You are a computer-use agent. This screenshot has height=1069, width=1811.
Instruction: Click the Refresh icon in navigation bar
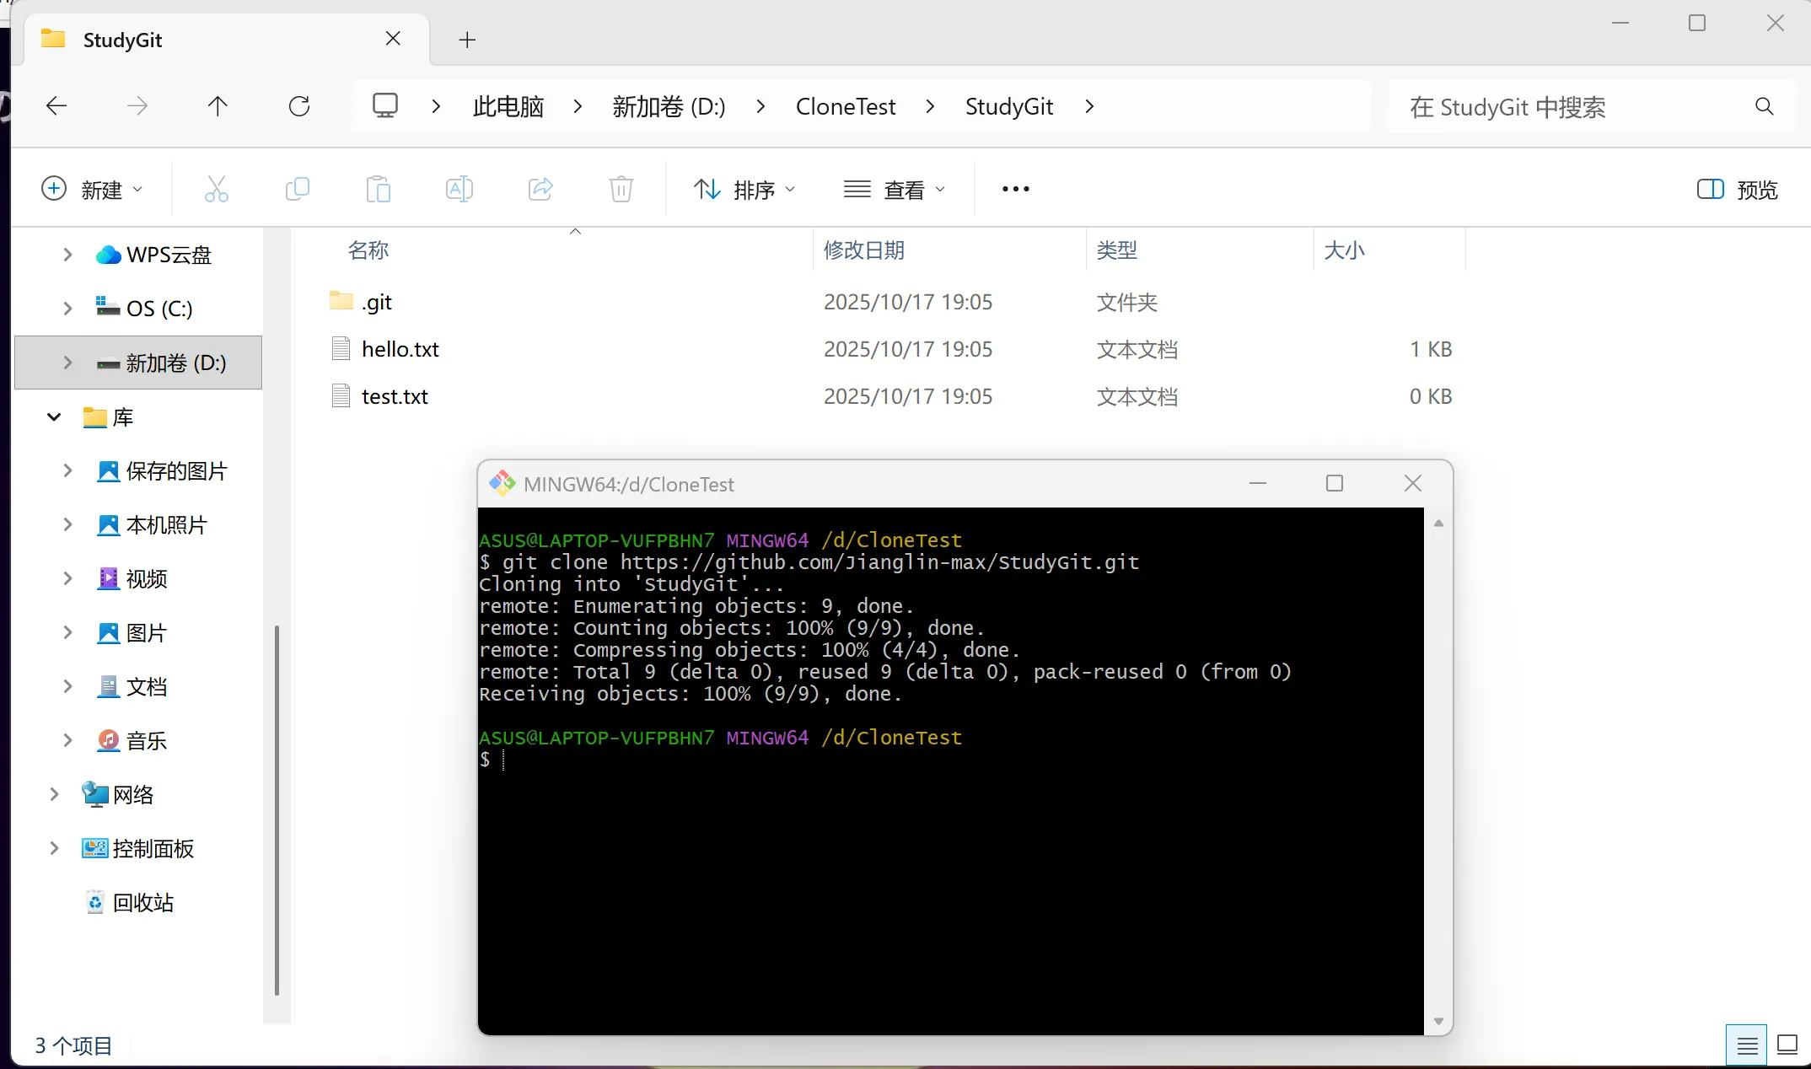coord(299,106)
